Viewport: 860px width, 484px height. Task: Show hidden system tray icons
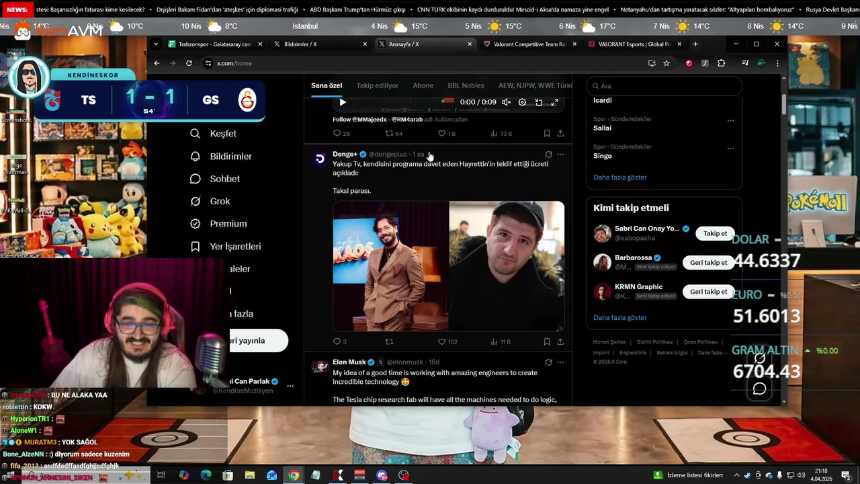coord(737,475)
